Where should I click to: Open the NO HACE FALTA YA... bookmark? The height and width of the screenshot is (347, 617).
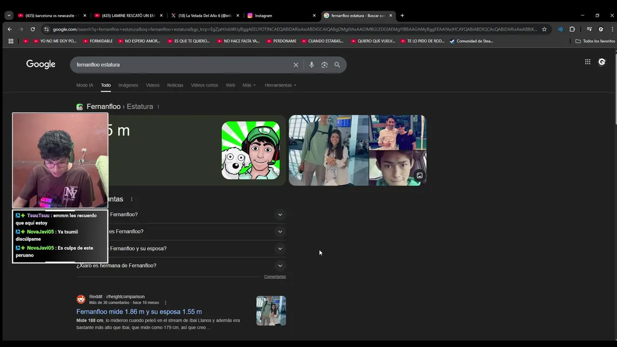point(239,41)
